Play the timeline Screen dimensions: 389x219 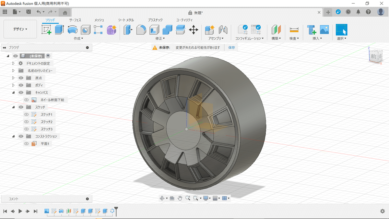(20, 211)
